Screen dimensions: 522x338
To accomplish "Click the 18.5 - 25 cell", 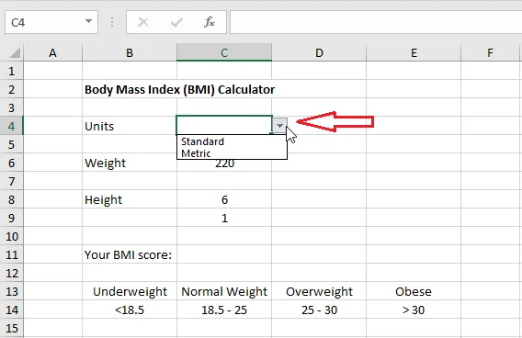I will coord(224,310).
